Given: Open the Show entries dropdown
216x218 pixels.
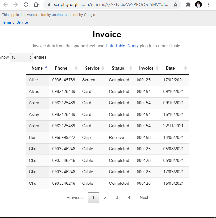Looking at the screenshot, I should 21,57.
